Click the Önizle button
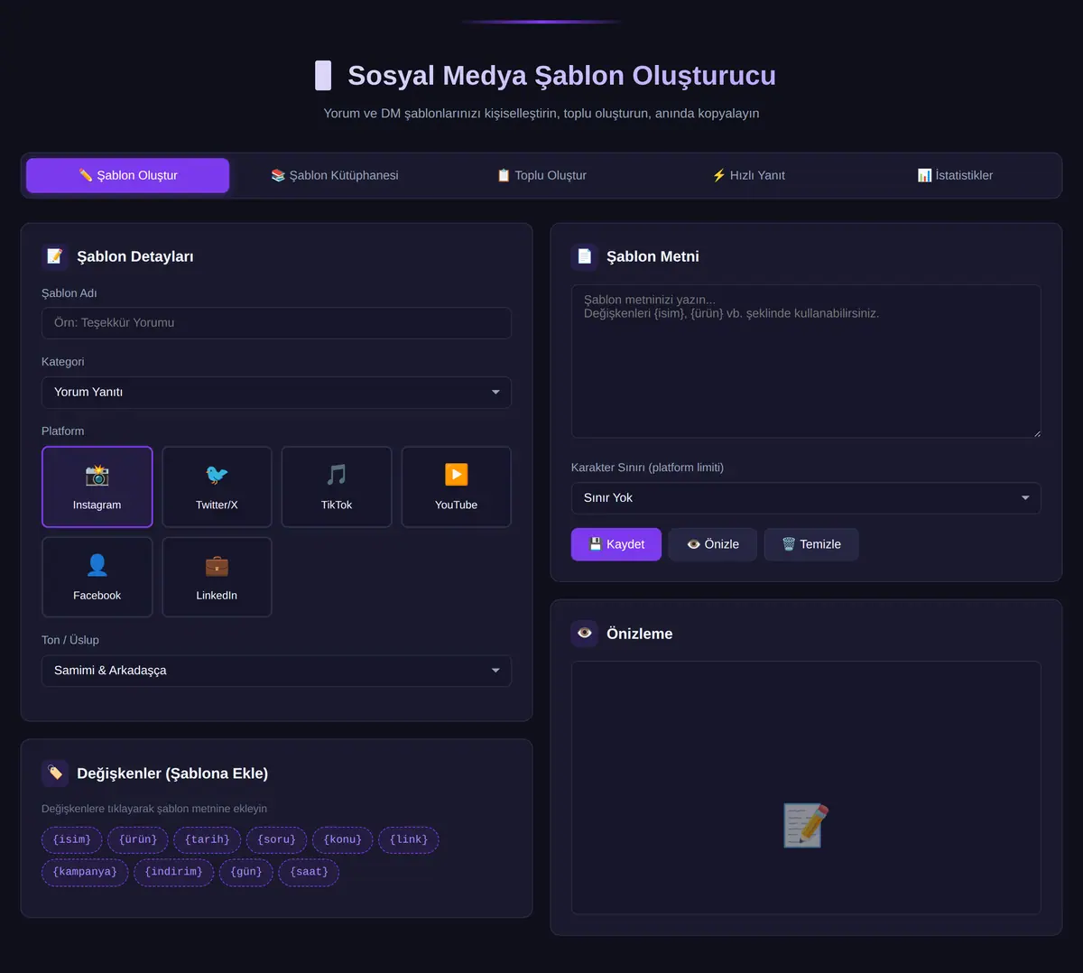Screen dimensions: 1083x973 [713, 544]
